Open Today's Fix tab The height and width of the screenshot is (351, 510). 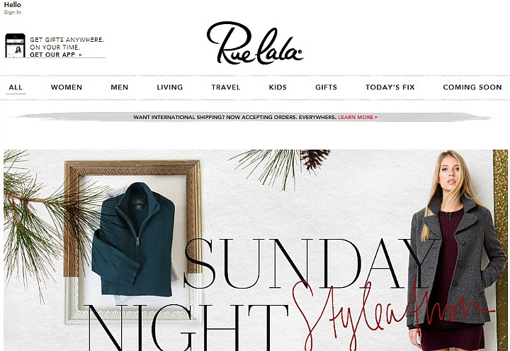(x=390, y=87)
